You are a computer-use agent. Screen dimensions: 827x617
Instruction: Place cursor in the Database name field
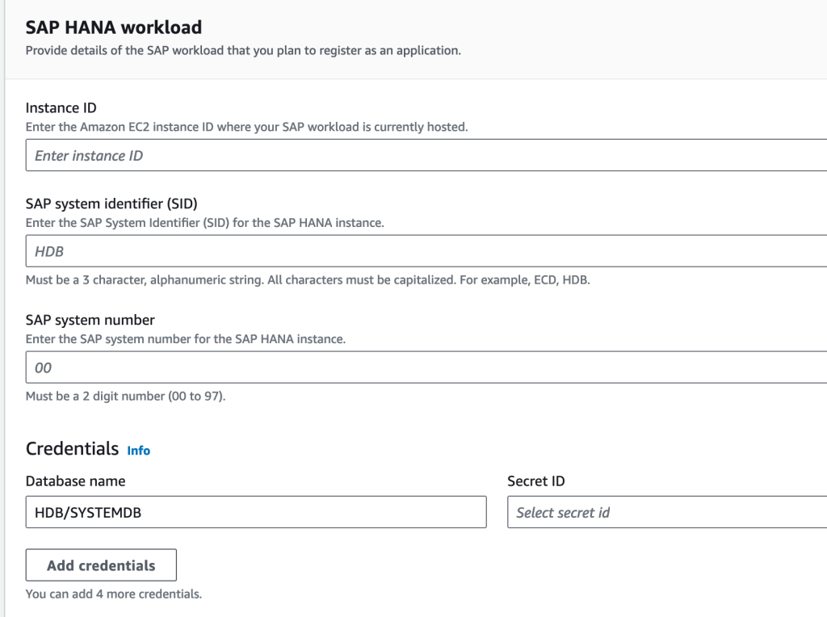click(255, 511)
